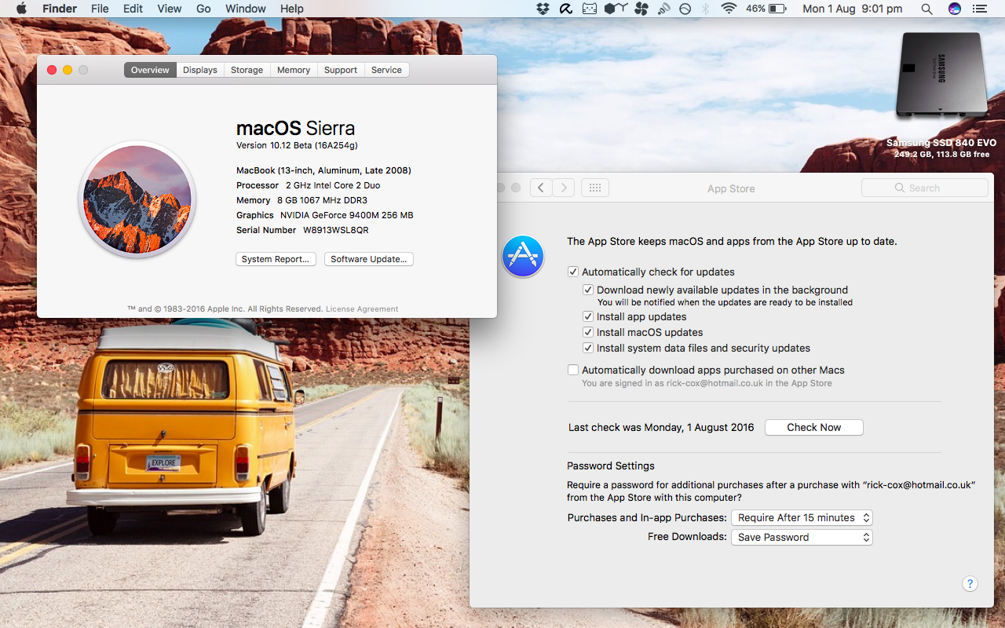Click the Serial Number W8913WSL8QR text

tap(302, 230)
